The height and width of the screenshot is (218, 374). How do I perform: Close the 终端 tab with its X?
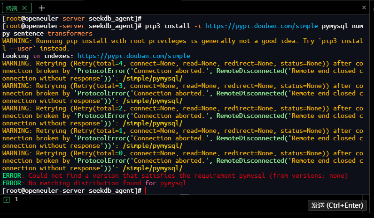[25, 7]
